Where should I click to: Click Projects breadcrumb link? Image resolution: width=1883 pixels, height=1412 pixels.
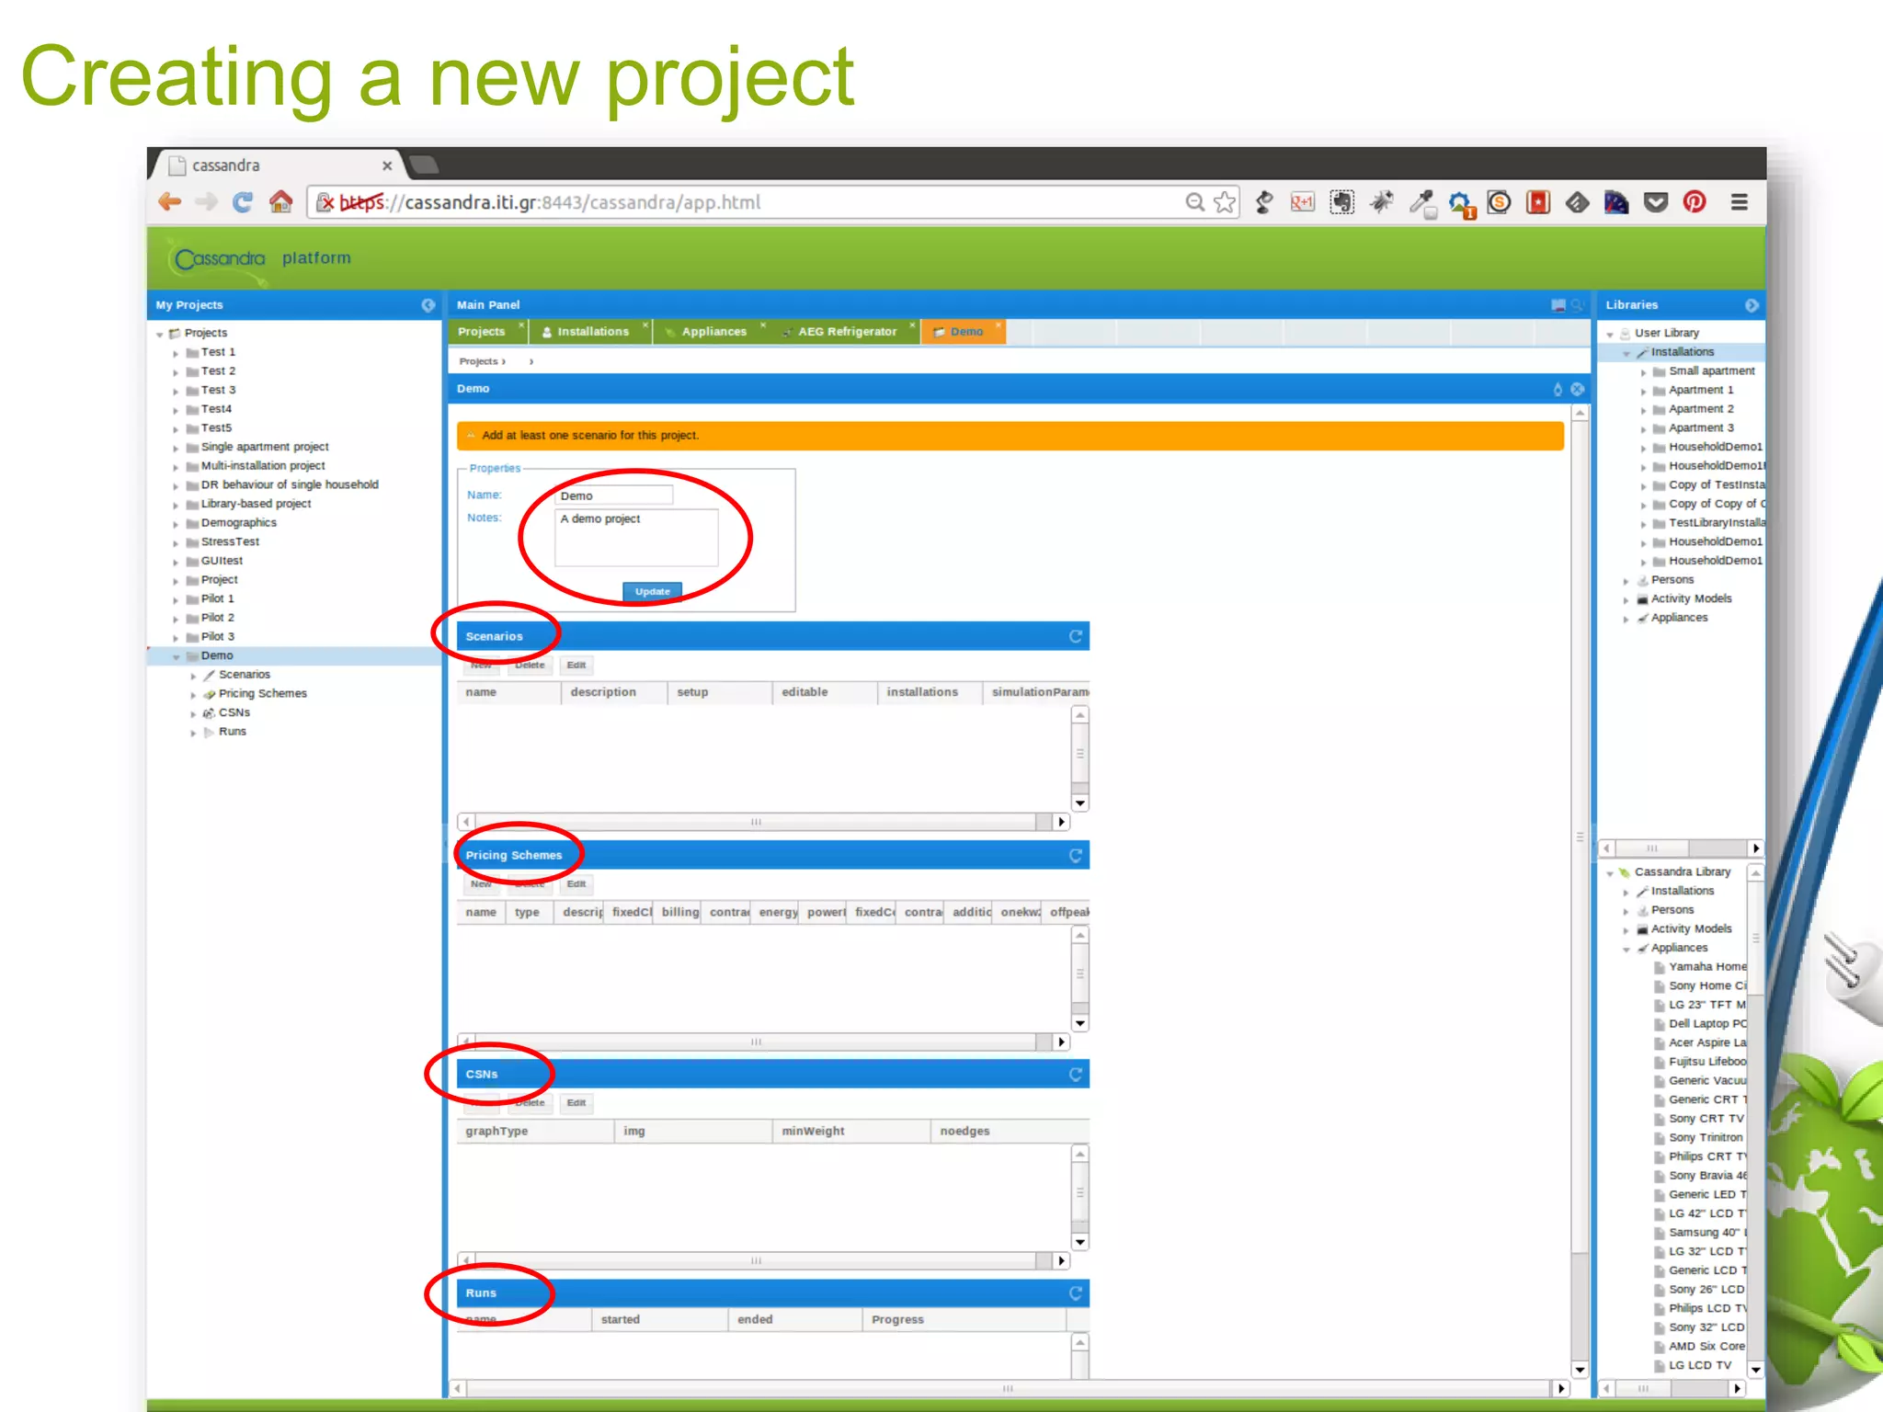point(479,361)
